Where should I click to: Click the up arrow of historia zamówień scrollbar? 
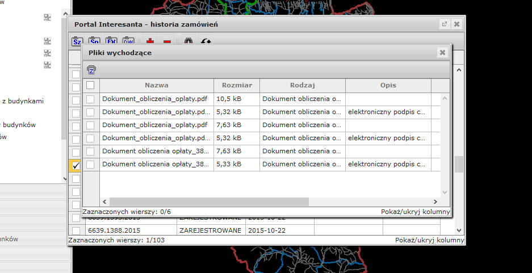click(459, 70)
